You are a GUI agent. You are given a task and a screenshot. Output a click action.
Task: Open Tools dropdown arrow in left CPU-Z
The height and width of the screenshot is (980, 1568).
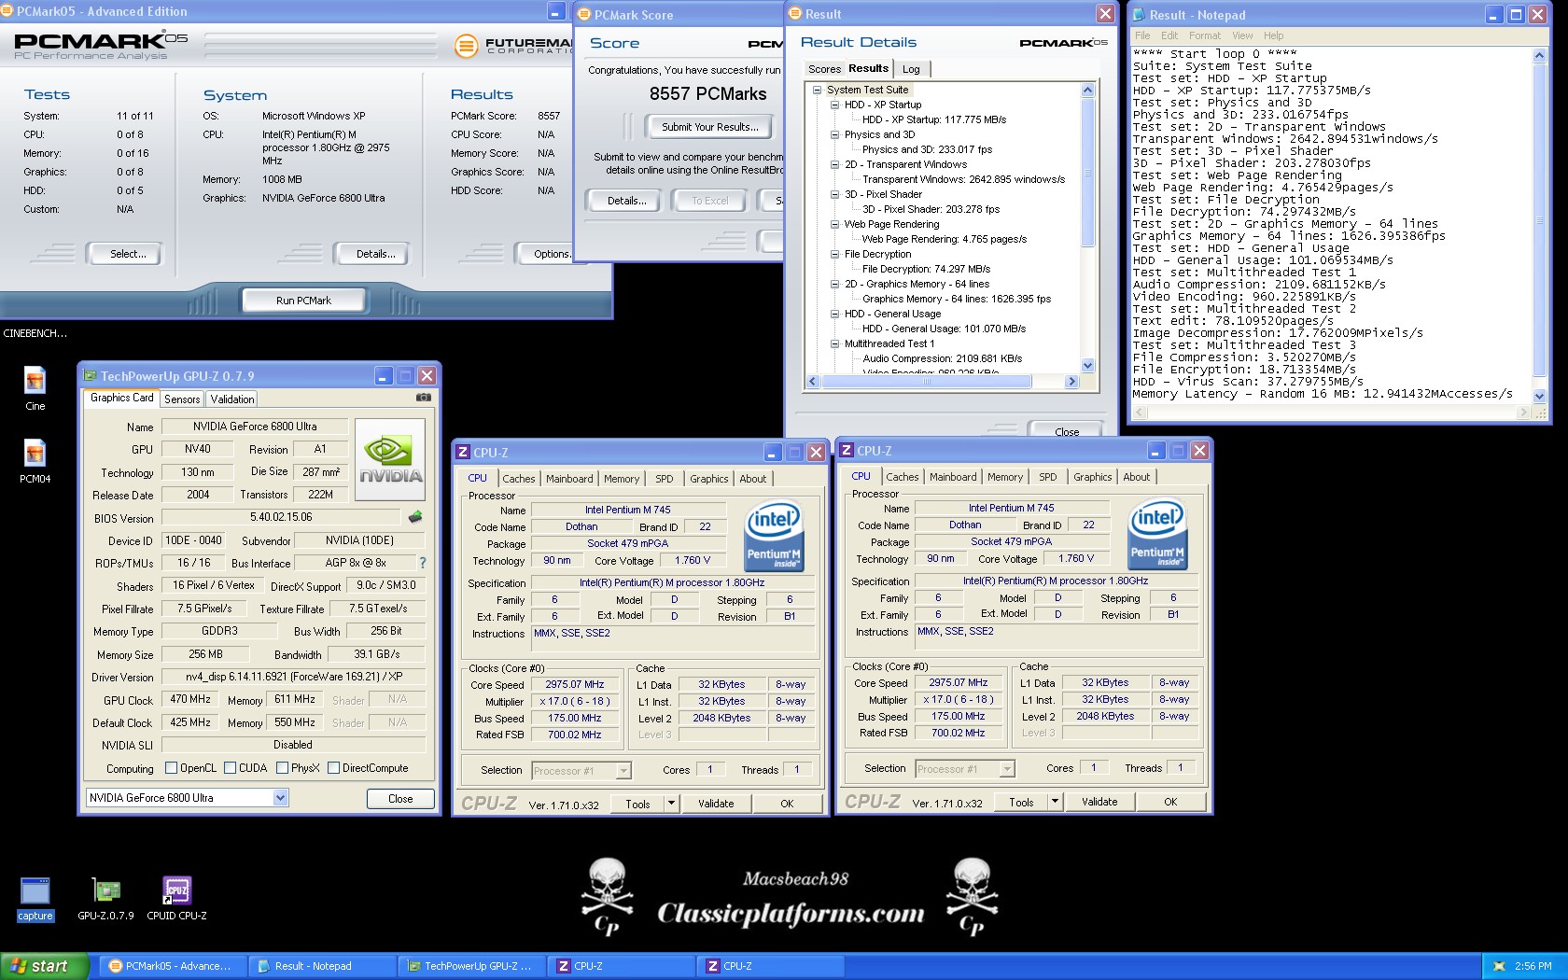point(671,804)
